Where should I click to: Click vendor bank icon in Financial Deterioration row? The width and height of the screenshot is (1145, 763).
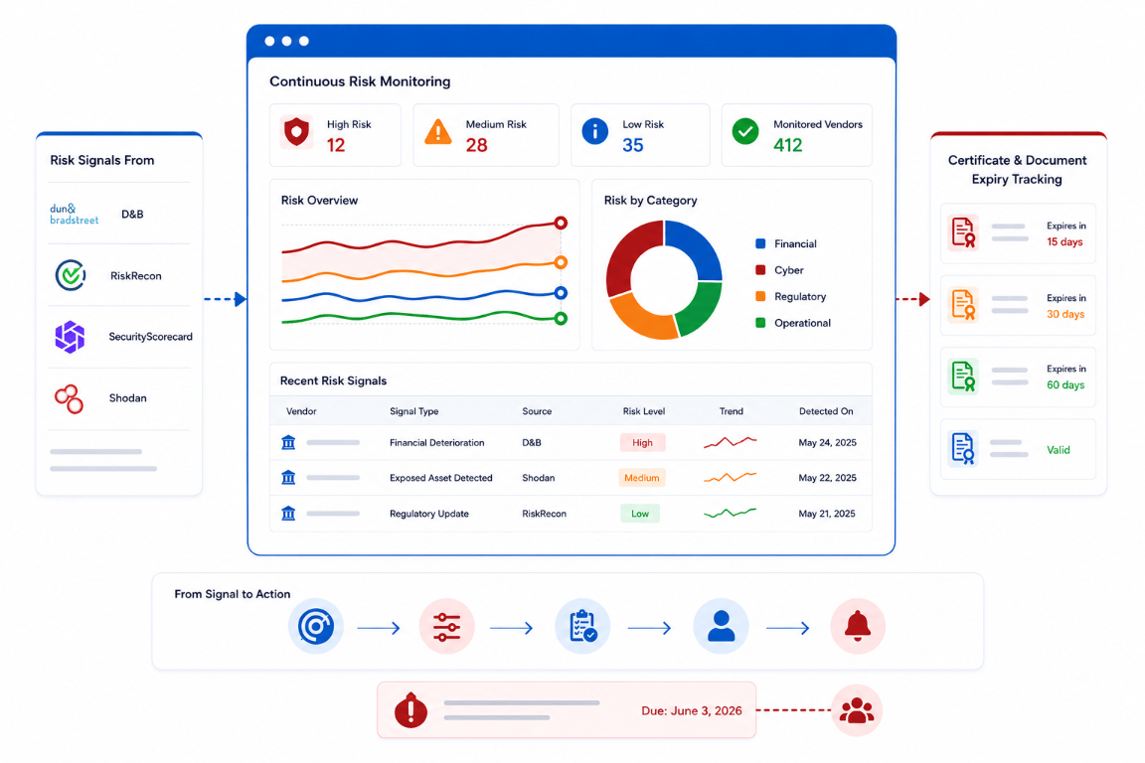tap(288, 442)
